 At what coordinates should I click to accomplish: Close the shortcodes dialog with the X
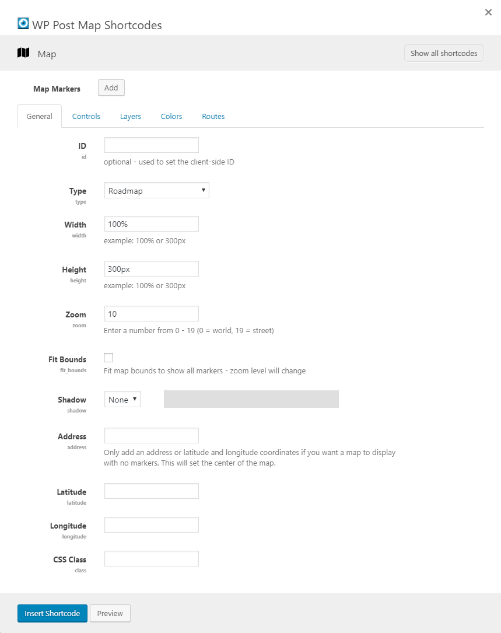point(488,12)
